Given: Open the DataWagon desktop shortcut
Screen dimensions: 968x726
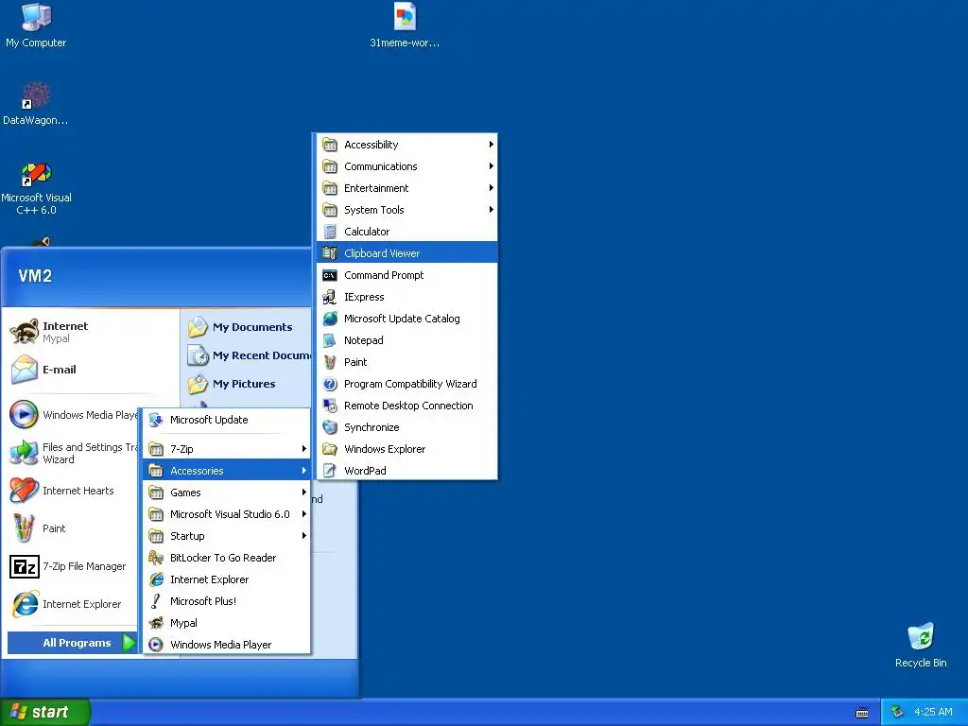Looking at the screenshot, I should 36,104.
